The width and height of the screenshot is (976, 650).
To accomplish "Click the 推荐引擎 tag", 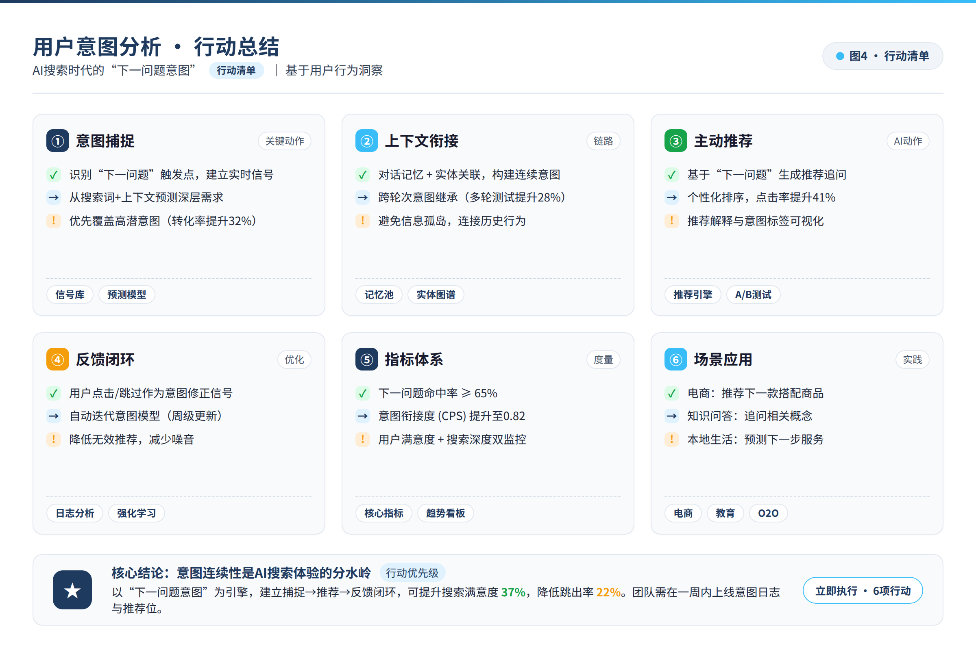I will [693, 294].
